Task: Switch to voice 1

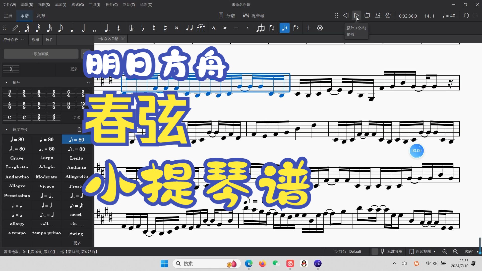Action: pos(284,28)
